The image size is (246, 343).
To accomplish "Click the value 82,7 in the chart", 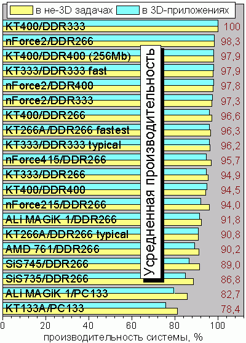I will [231, 294].
